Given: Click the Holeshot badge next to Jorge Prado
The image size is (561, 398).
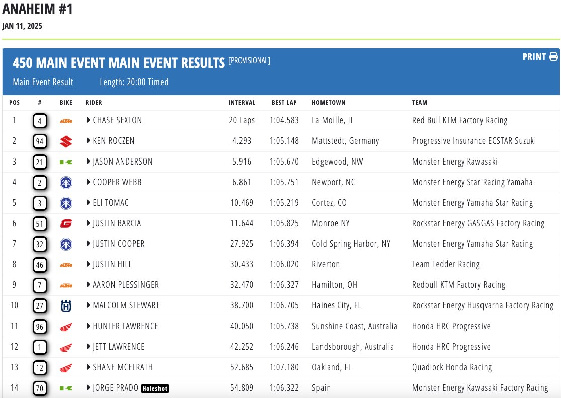Looking at the screenshot, I should coord(154,388).
